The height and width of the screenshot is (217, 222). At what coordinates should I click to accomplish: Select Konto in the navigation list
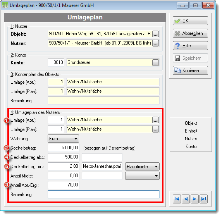tap(191, 146)
